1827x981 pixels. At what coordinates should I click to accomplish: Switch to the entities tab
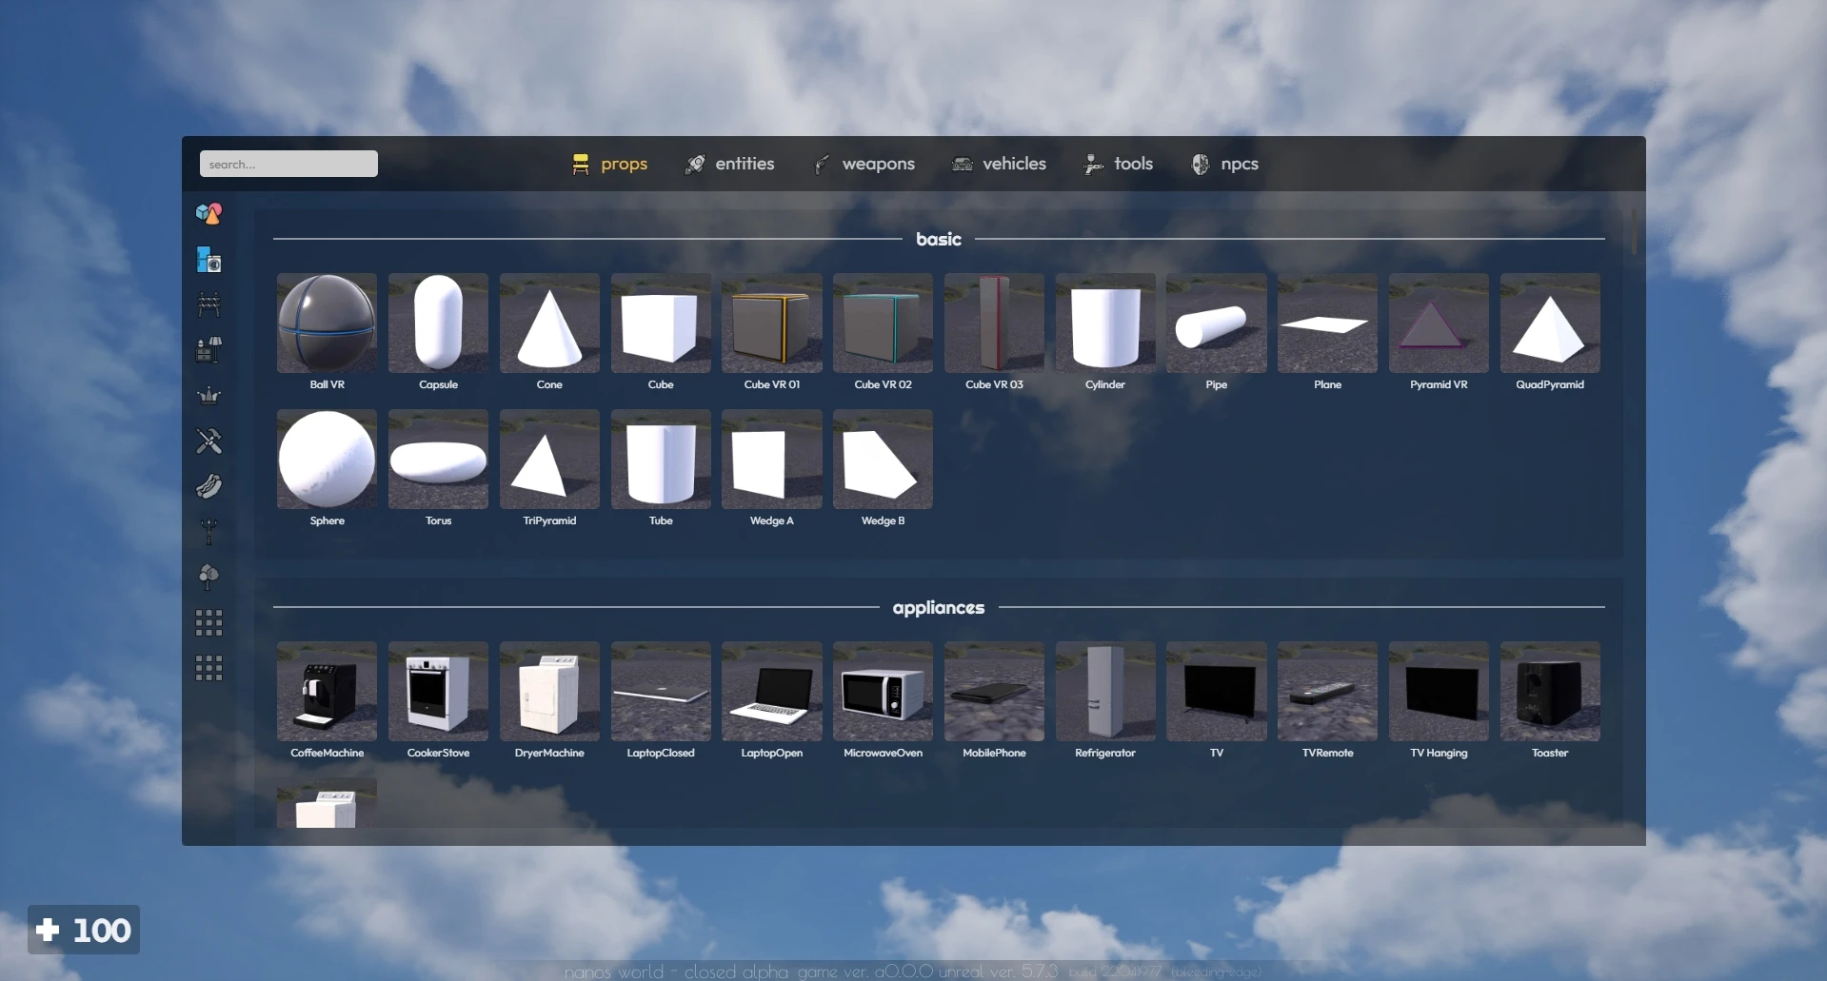729,164
